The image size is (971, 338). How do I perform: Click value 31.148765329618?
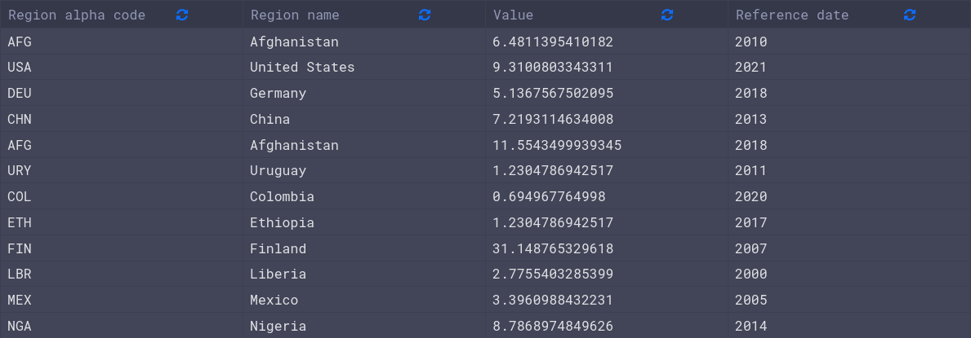pos(553,248)
